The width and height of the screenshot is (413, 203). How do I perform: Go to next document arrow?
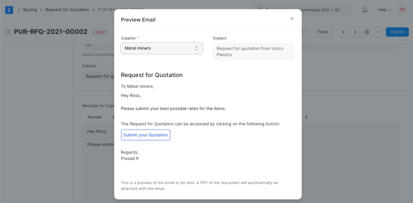[355, 32]
